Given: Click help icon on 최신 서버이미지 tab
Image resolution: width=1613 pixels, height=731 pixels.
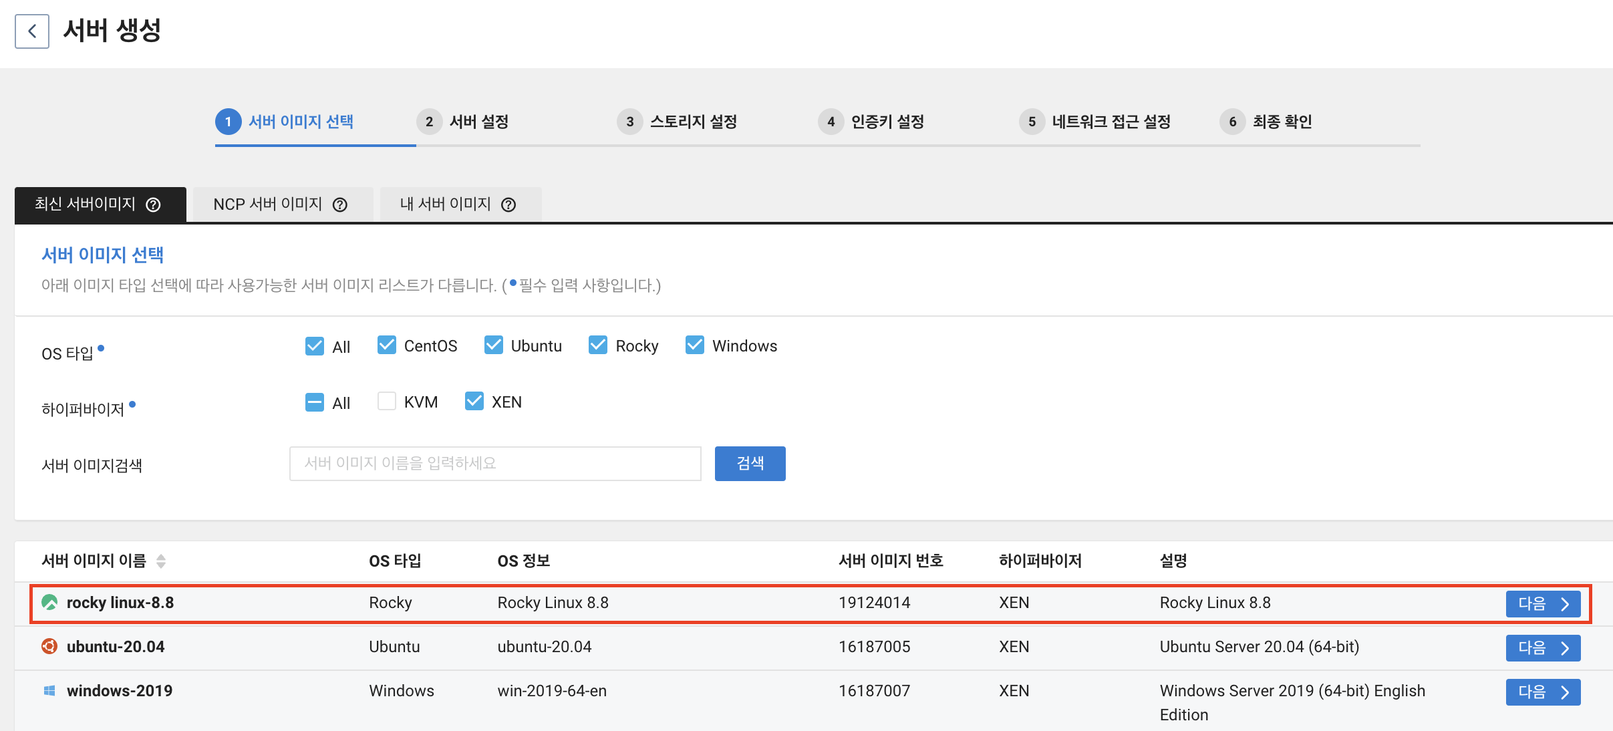Looking at the screenshot, I should coord(153,204).
